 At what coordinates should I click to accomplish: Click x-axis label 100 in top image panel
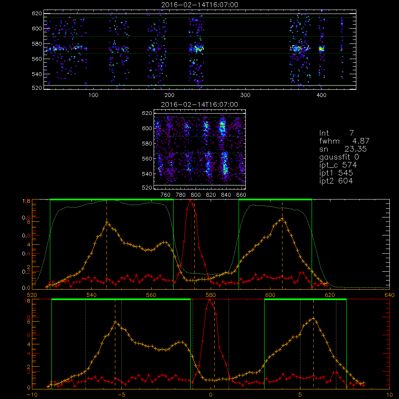[93, 95]
